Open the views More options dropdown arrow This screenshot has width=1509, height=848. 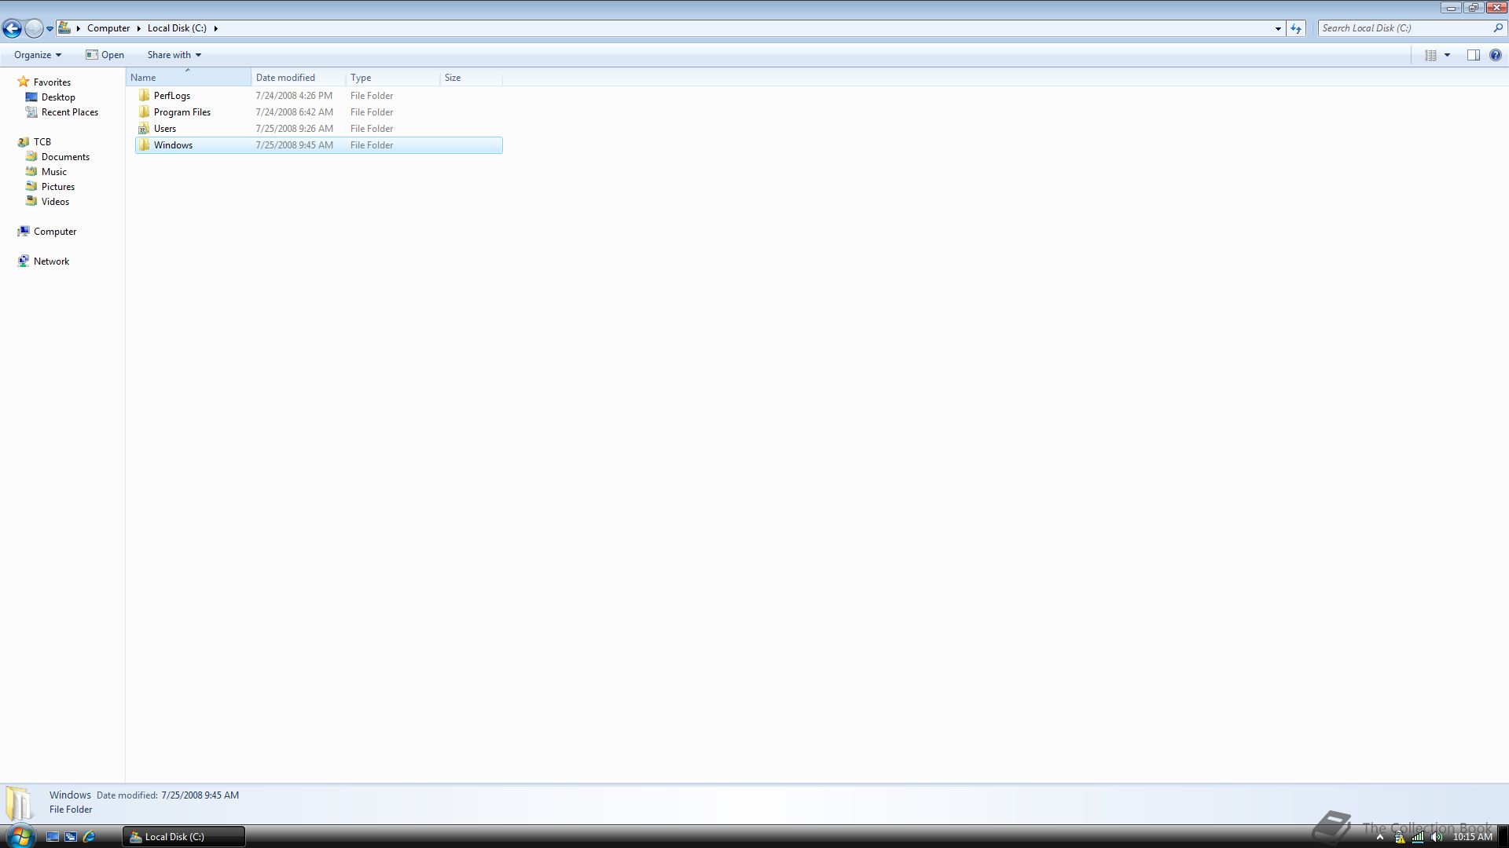1447,55
